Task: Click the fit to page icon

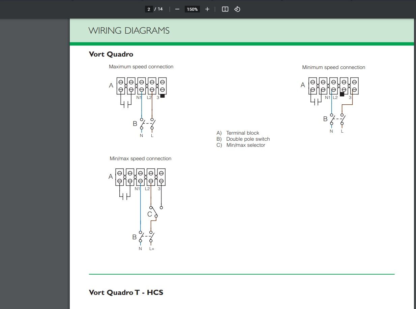Action: [225, 9]
